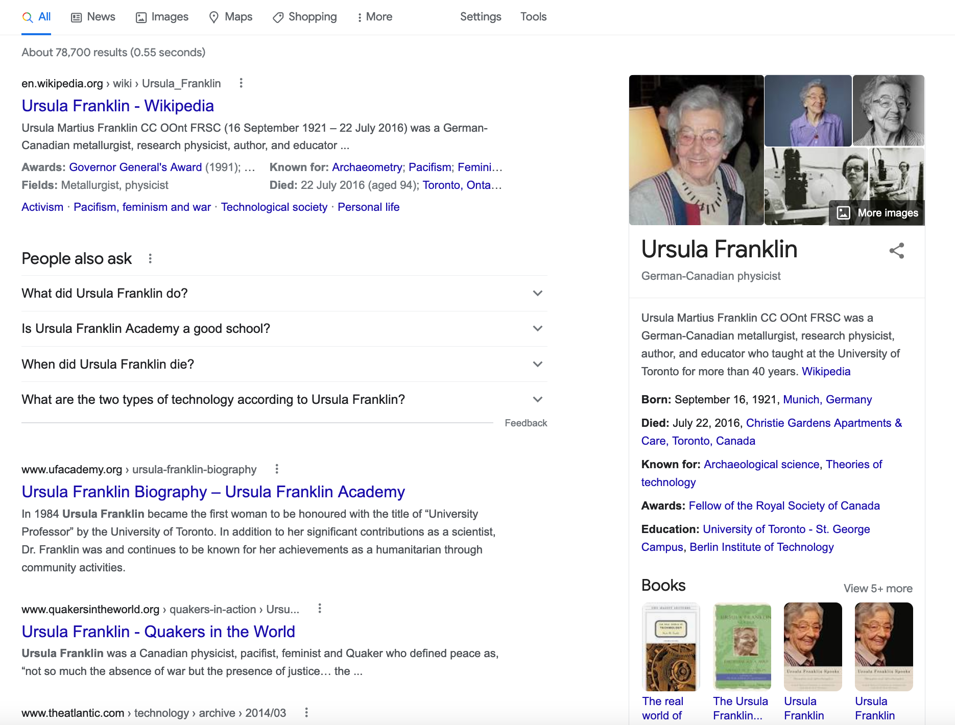This screenshot has height=725, width=955.
Task: Open the Technological society sitelink
Action: [x=274, y=207]
